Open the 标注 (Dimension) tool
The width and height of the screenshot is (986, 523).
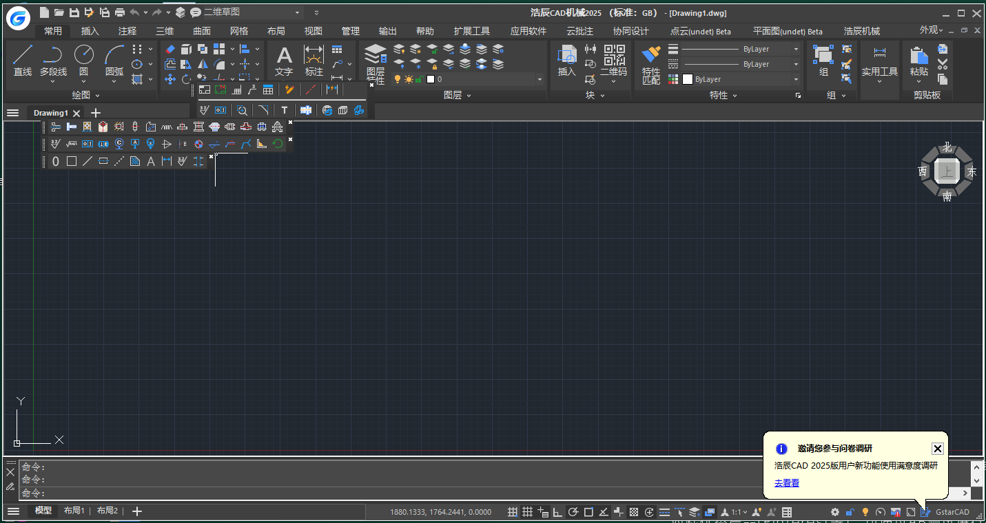(x=314, y=60)
